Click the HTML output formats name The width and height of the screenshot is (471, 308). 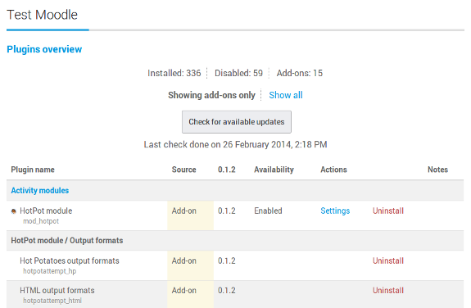57,291
